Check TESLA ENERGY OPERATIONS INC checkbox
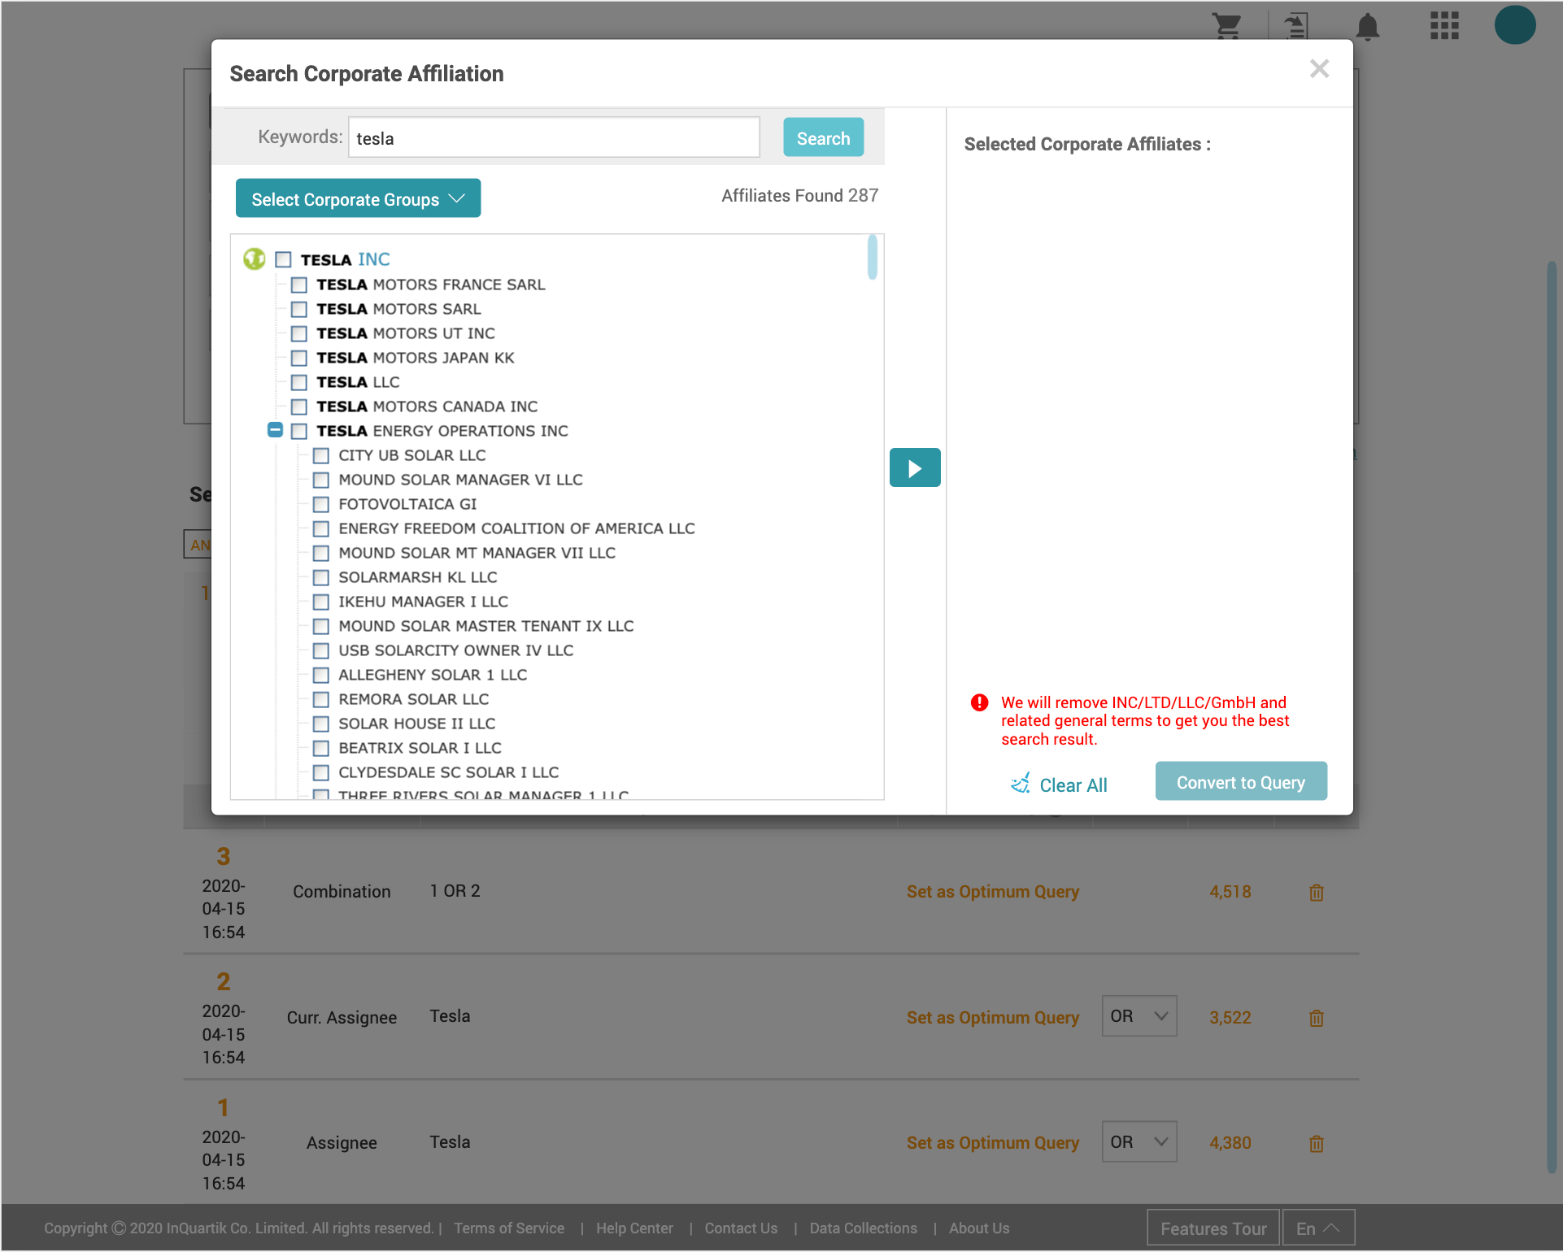Image resolution: width=1563 pixels, height=1252 pixels. point(299,431)
